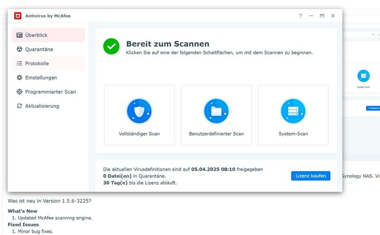Click the Klicken Sie auf eine instruction text
The image size is (380, 235).
(x=219, y=53)
